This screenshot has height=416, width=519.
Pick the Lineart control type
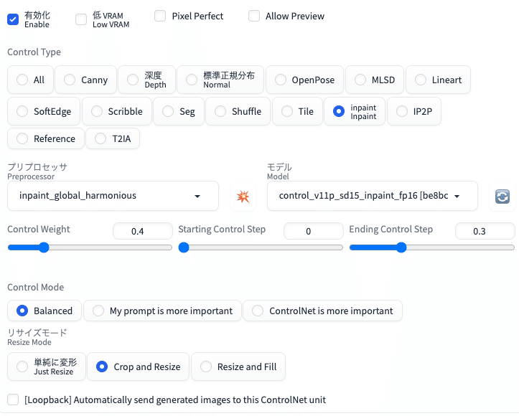tap(438, 80)
